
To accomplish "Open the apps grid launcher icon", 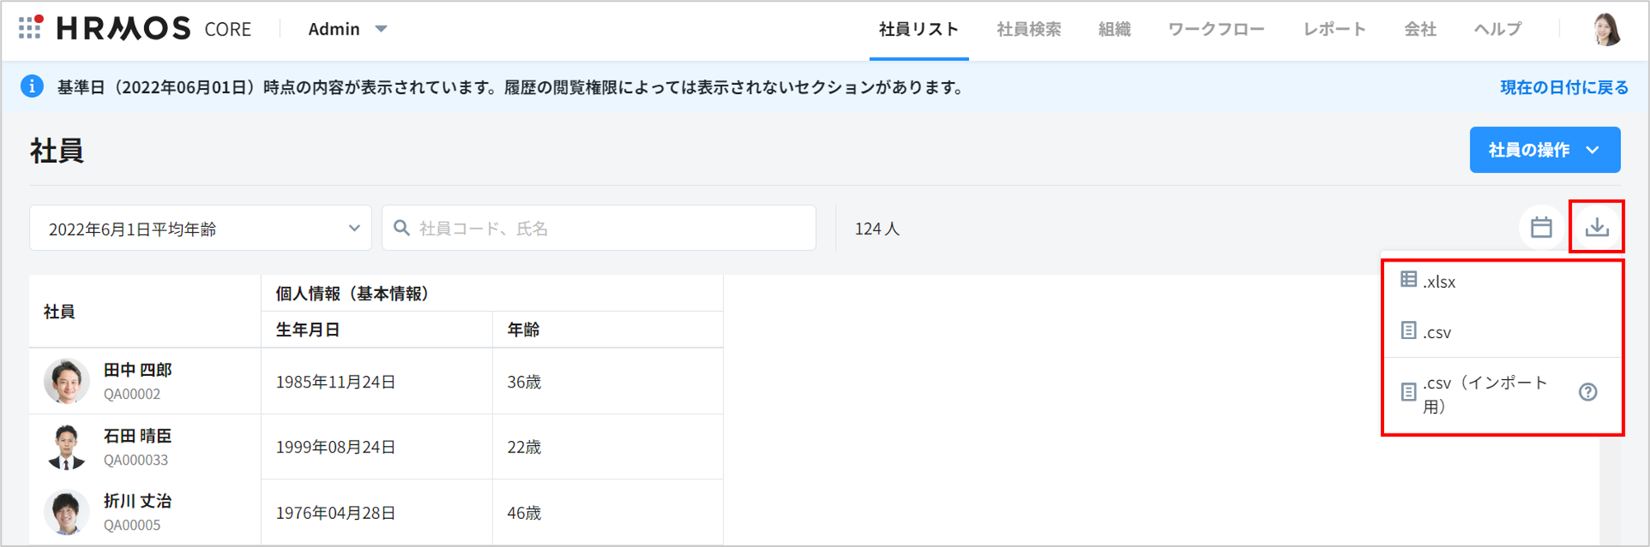I will (x=30, y=28).
